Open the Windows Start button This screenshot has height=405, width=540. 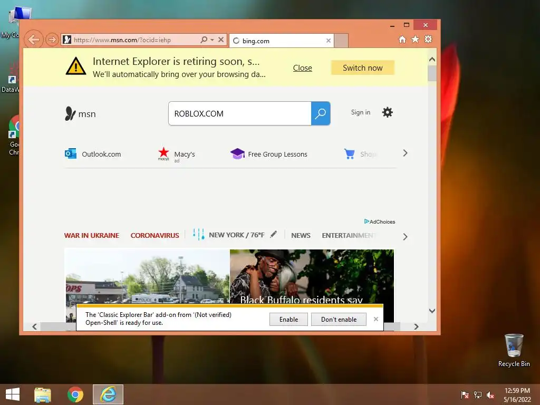13,394
